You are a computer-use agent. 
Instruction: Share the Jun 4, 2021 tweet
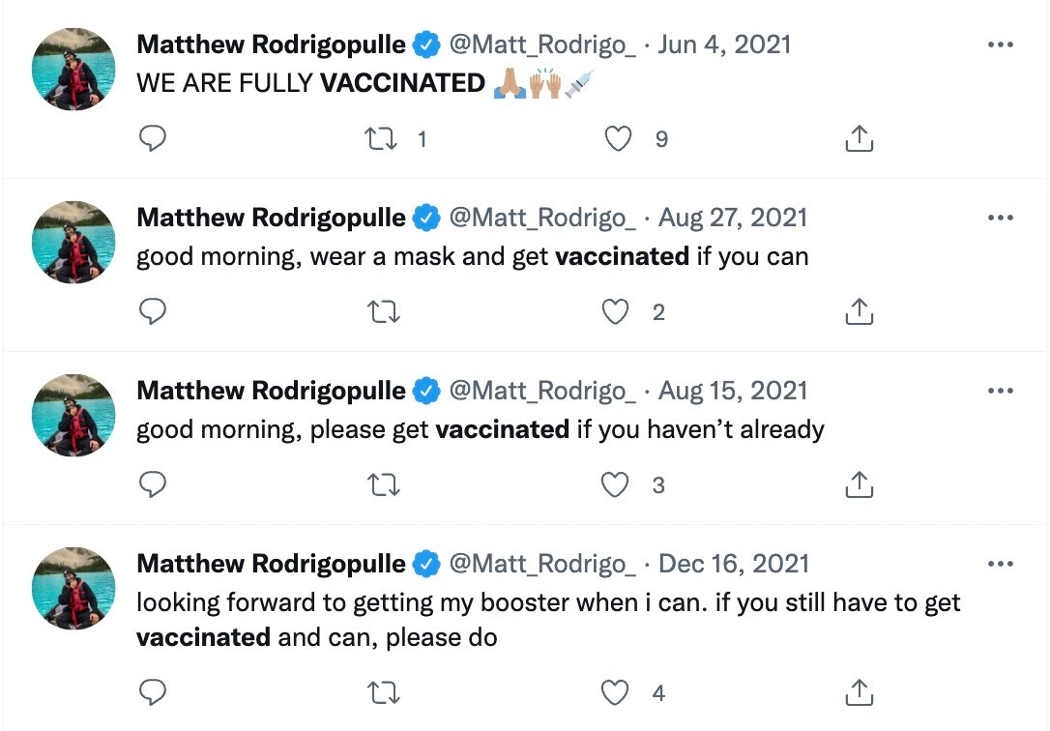click(859, 139)
